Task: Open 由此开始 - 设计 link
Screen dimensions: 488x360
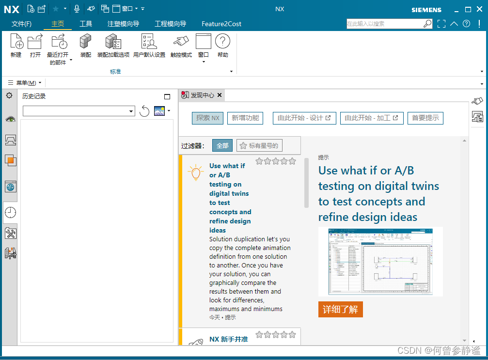Action: pos(304,118)
